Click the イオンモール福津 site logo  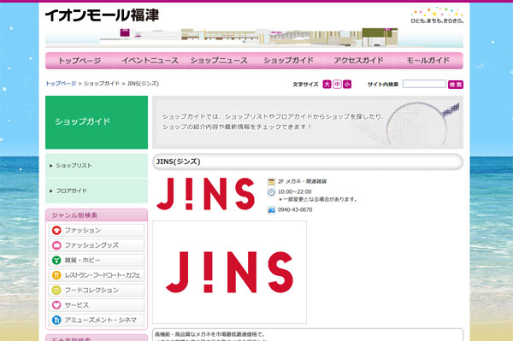pos(102,15)
